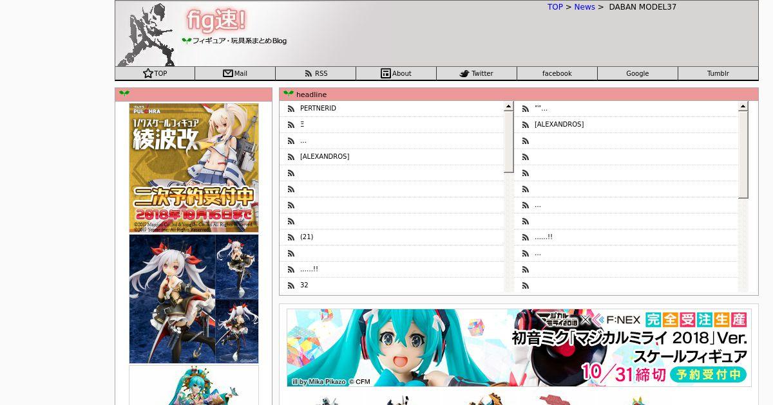Open the white-haired figure photo collage ad

click(x=194, y=299)
